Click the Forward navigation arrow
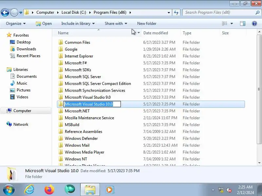Viewport: 262px width, 196px height. (x=14, y=12)
